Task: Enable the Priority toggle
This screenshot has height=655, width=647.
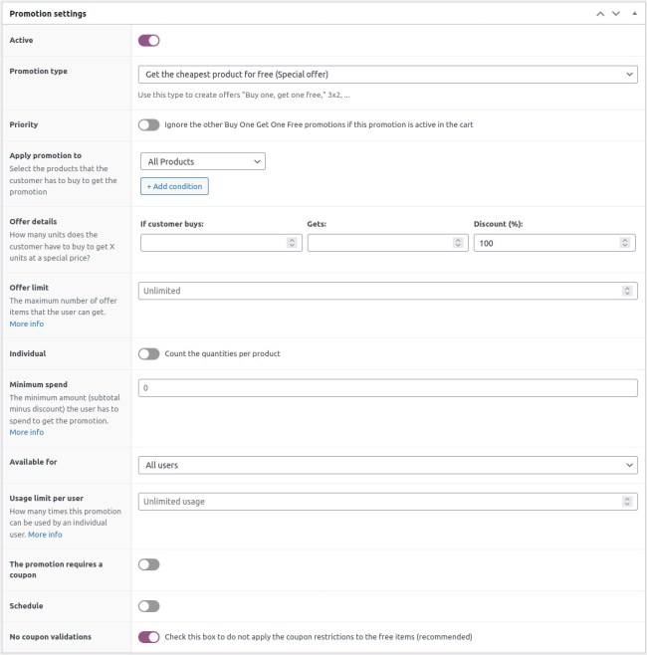Action: 148,125
